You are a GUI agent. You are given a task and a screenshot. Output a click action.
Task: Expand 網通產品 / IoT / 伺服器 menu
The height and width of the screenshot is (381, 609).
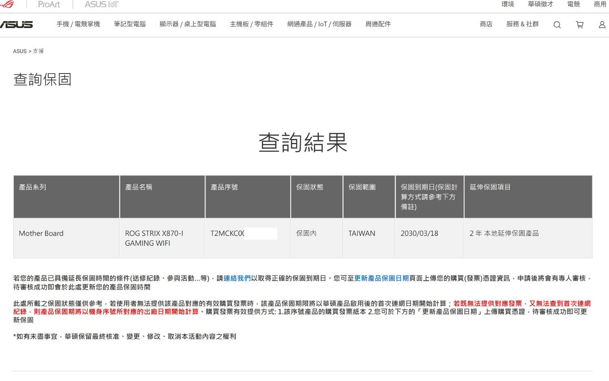319,24
